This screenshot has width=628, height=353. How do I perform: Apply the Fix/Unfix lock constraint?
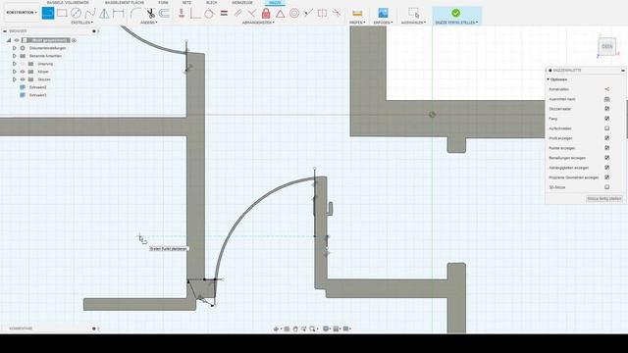(x=266, y=13)
